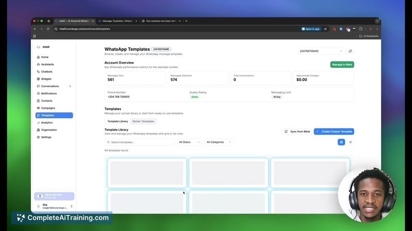Open the All Categories filter dropdown
Screen dimensions: 412x231
click(218, 142)
